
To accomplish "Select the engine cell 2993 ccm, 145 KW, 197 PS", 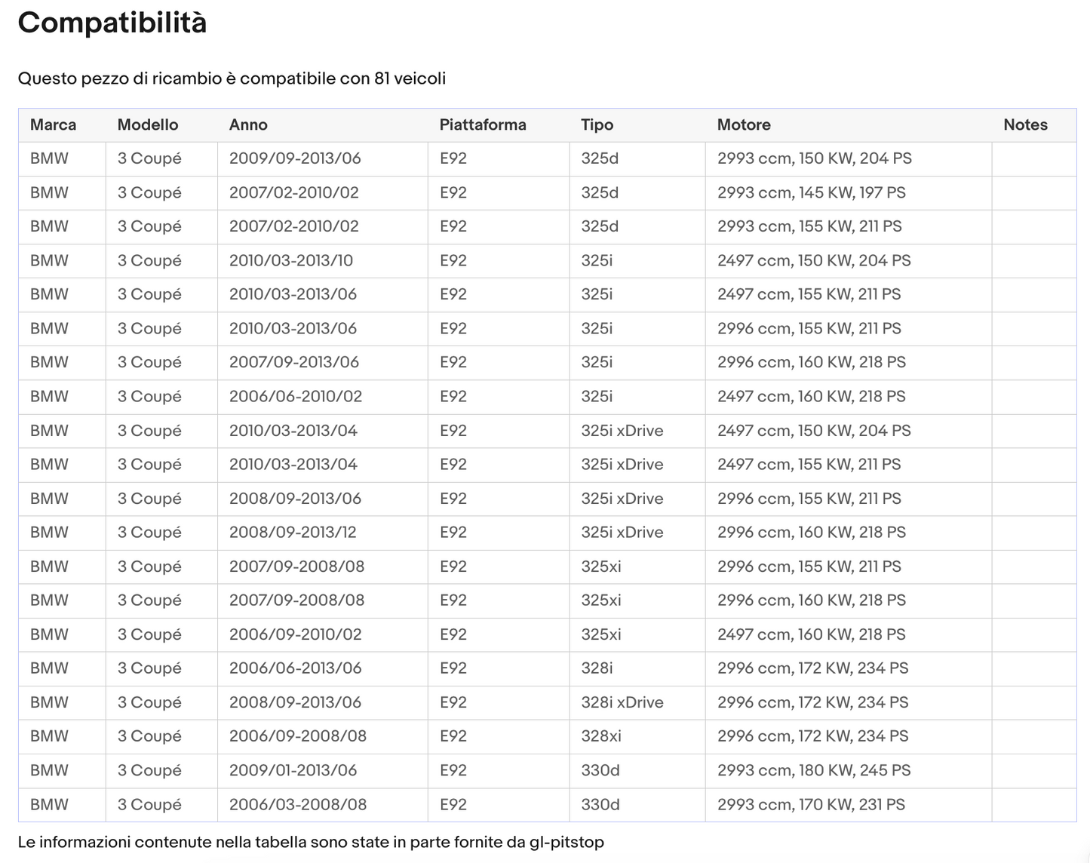I will 811,193.
